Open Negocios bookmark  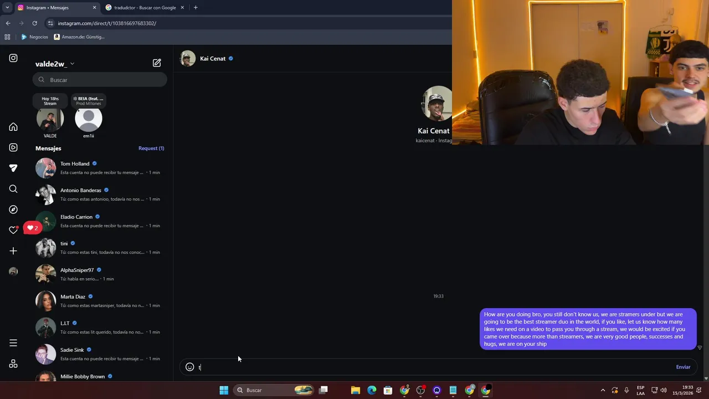(x=34, y=37)
